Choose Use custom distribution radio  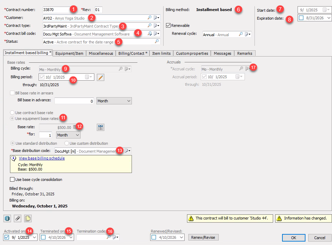(x=67, y=143)
